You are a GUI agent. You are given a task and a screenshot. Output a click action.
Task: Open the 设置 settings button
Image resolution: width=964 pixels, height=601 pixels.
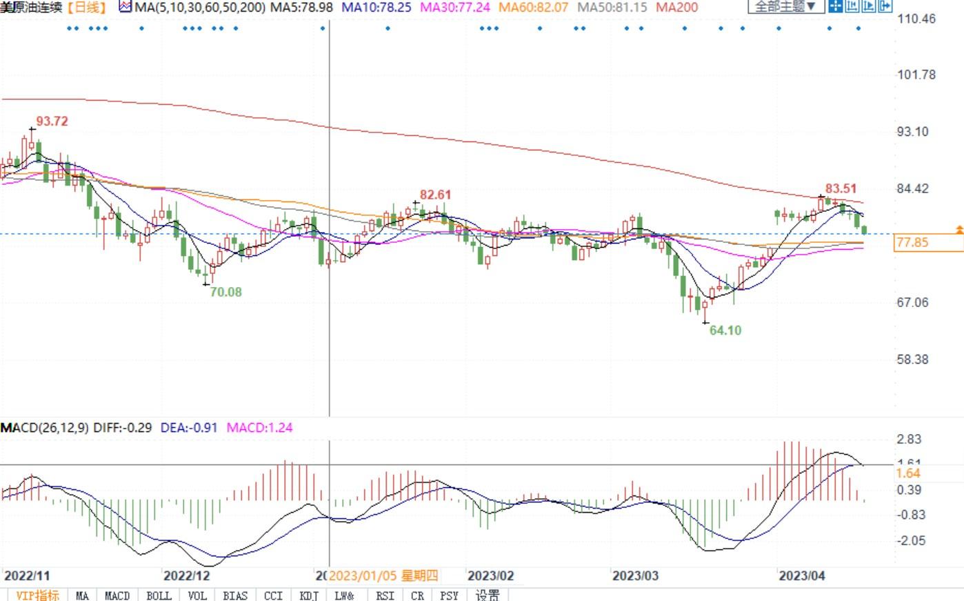(488, 595)
